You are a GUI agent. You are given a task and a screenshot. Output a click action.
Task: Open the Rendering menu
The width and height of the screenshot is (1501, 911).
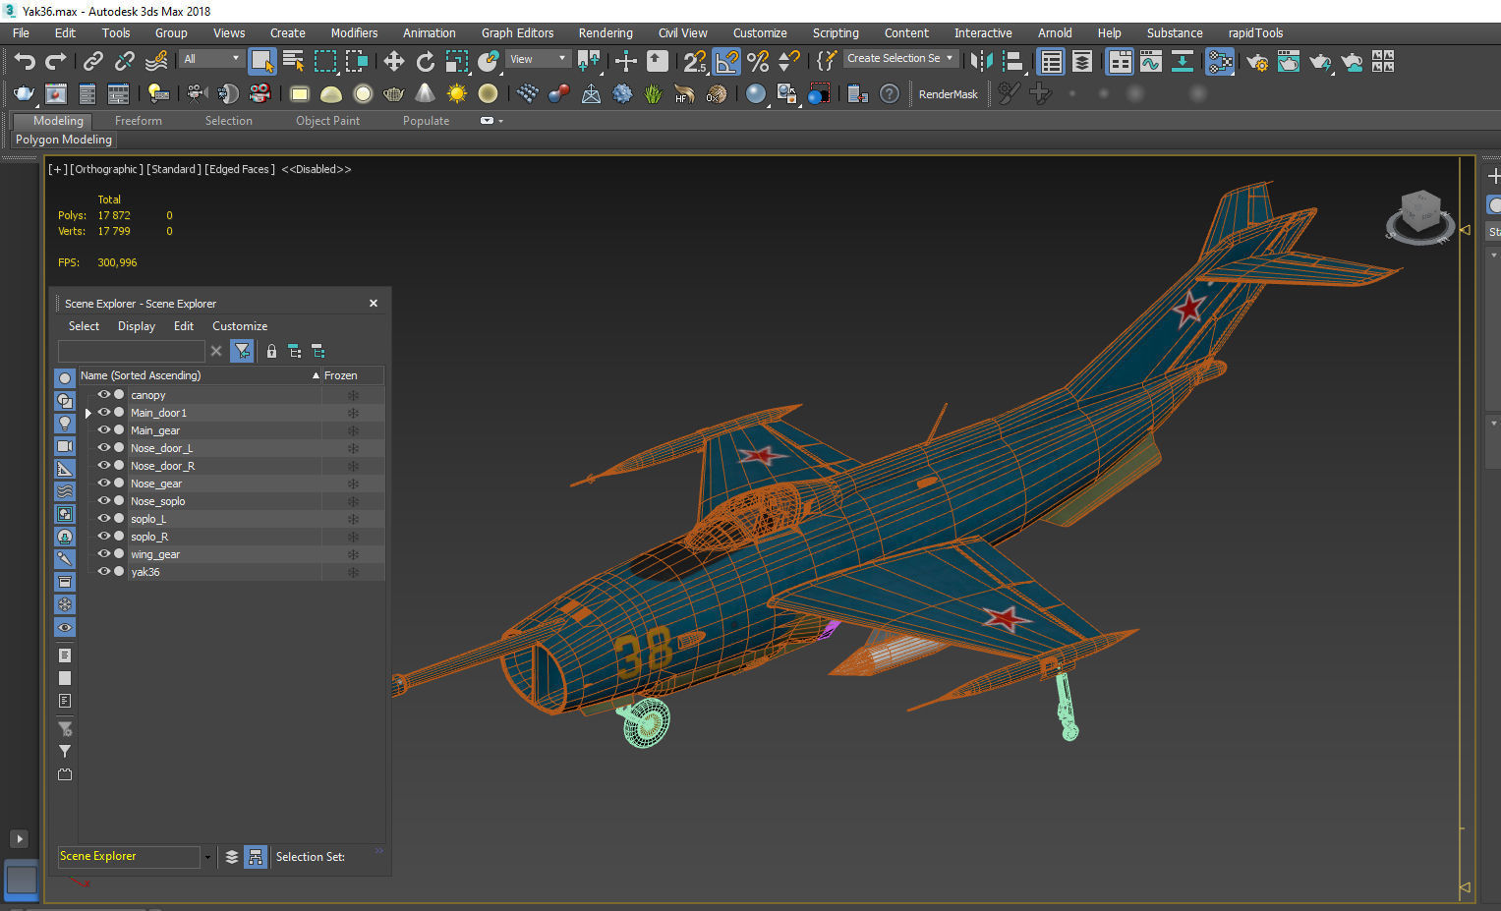click(606, 33)
